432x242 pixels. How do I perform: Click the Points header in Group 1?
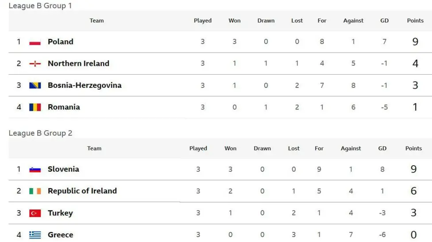coord(415,21)
